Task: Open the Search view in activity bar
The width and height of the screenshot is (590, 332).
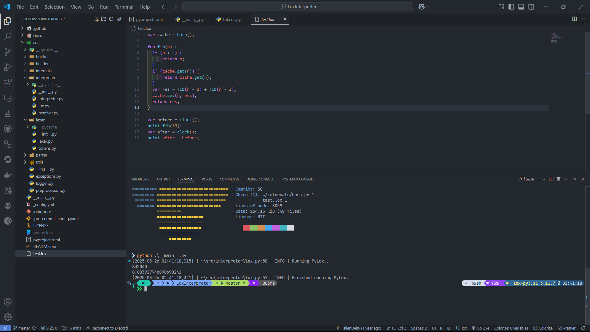Action: 8,36
